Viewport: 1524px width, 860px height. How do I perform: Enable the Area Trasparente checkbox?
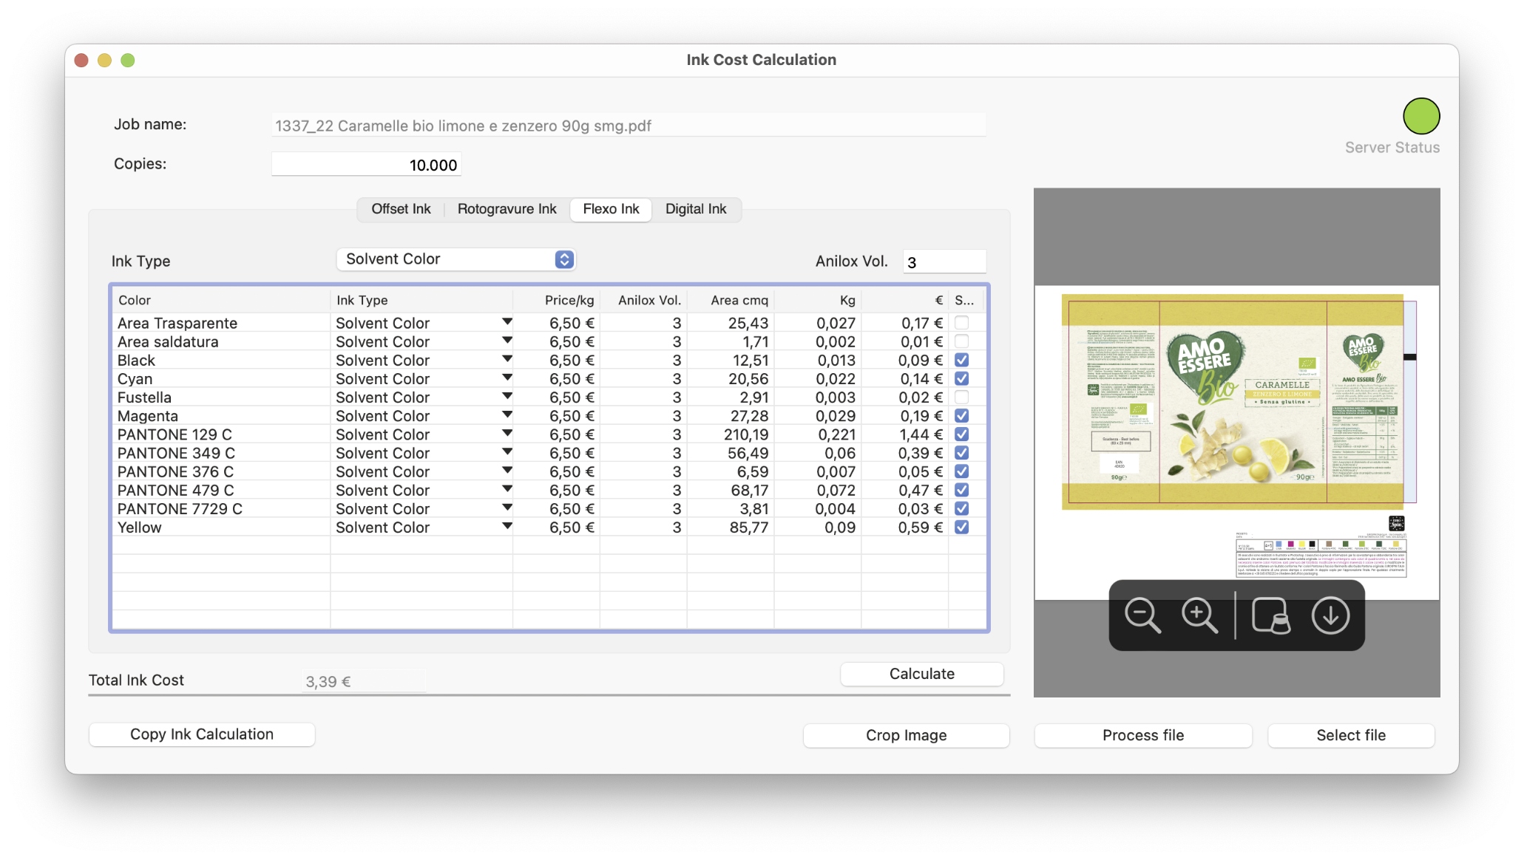pos(961,323)
